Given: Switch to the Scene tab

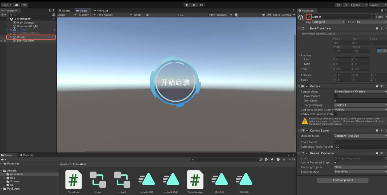Looking at the screenshot, I should [65, 11].
